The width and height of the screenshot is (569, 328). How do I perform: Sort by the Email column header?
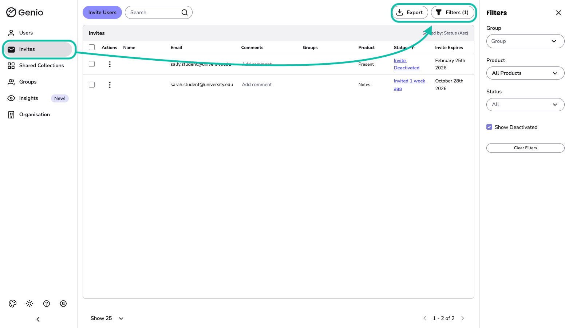(x=176, y=48)
